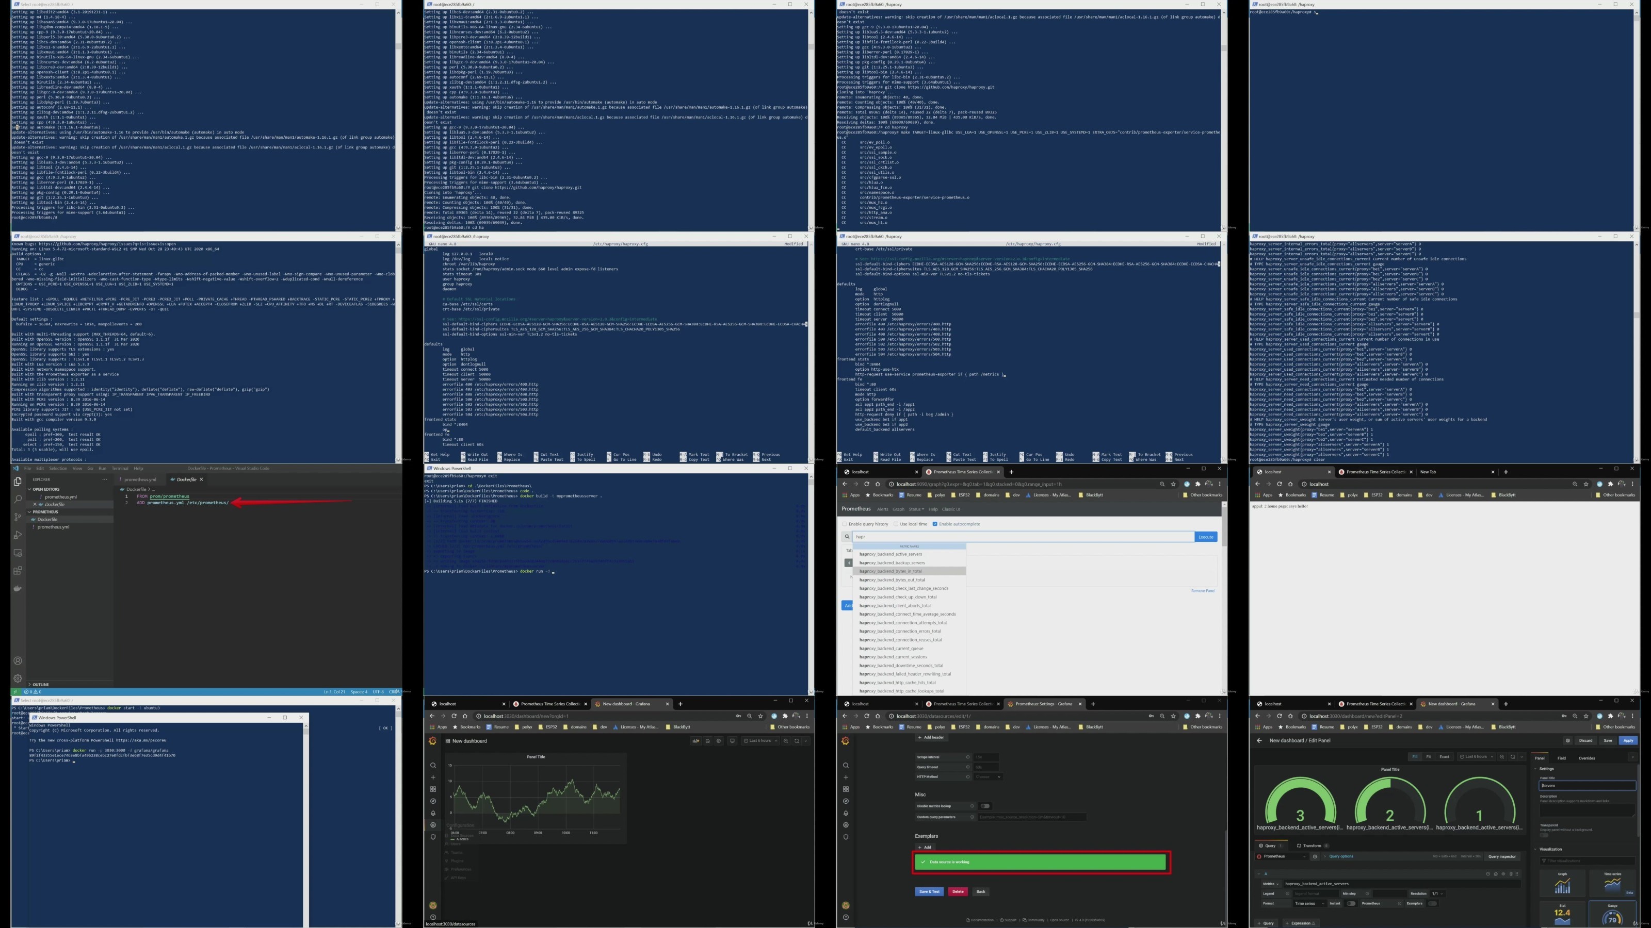Click the zoom-out time range icon in Edit Panel

click(1502, 757)
